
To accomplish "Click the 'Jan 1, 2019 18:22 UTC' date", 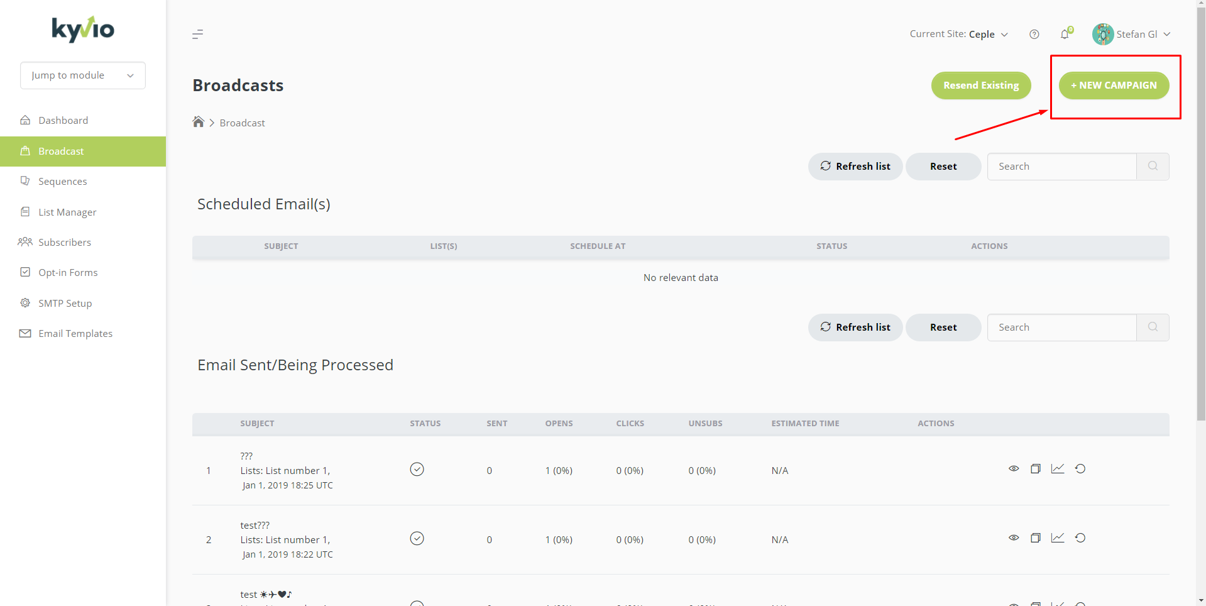I will (x=288, y=554).
